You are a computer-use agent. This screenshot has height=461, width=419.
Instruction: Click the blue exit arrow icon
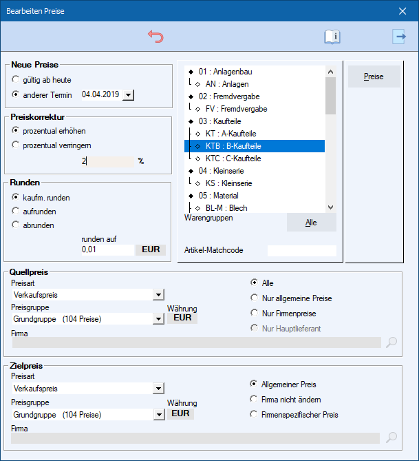(x=399, y=37)
